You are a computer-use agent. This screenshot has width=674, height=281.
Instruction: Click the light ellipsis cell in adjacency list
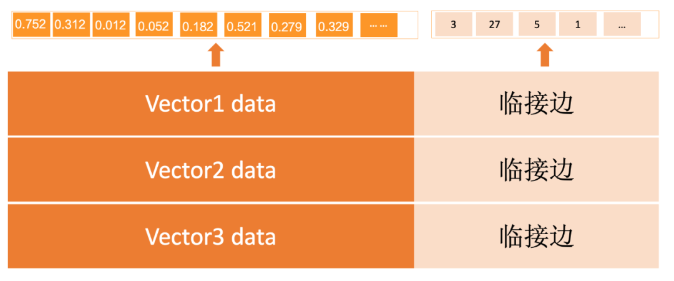click(x=622, y=24)
